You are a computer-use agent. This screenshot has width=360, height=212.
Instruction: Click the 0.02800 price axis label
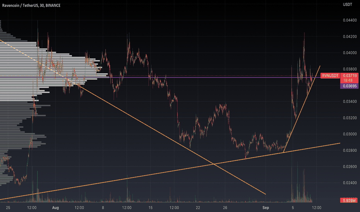click(350, 150)
